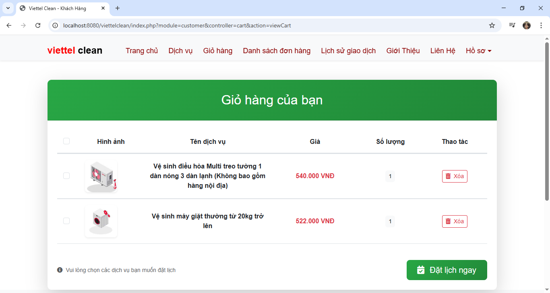Open Lịch sử giao dịch
550x293 pixels.
(348, 51)
